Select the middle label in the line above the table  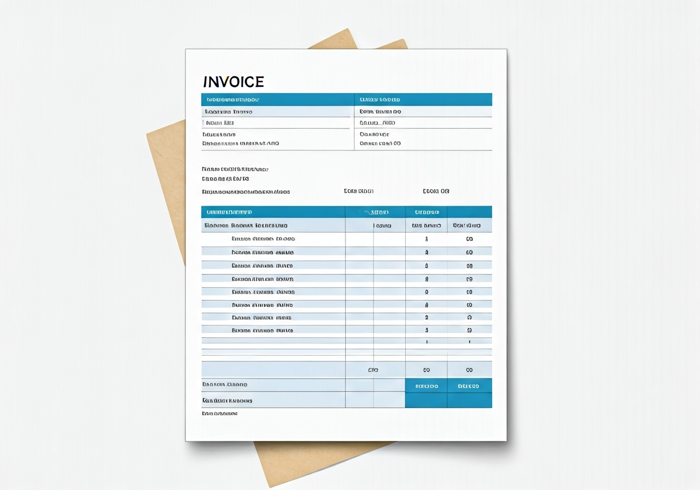point(359,191)
